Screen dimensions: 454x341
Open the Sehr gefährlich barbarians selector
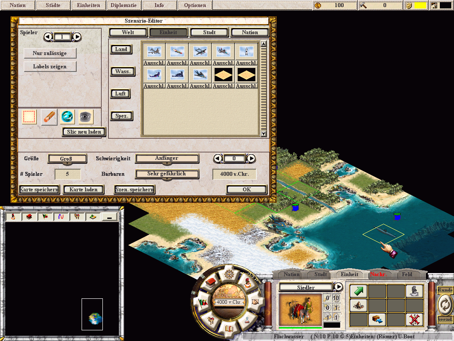[x=167, y=174]
